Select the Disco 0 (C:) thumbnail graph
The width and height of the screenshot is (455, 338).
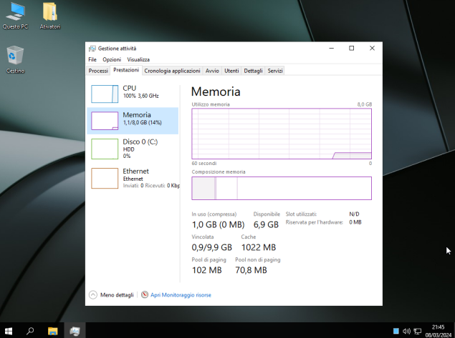(105, 149)
